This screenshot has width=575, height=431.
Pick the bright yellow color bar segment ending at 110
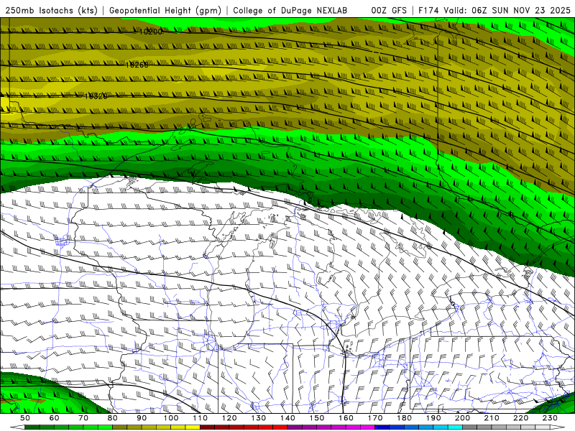[x=193, y=427]
